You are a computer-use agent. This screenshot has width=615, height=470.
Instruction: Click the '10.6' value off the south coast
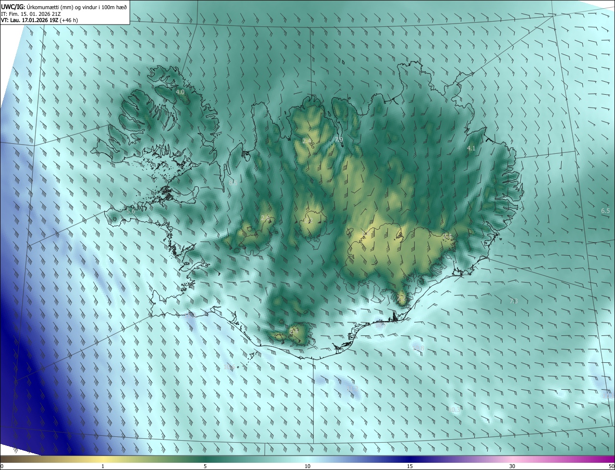(x=229, y=367)
